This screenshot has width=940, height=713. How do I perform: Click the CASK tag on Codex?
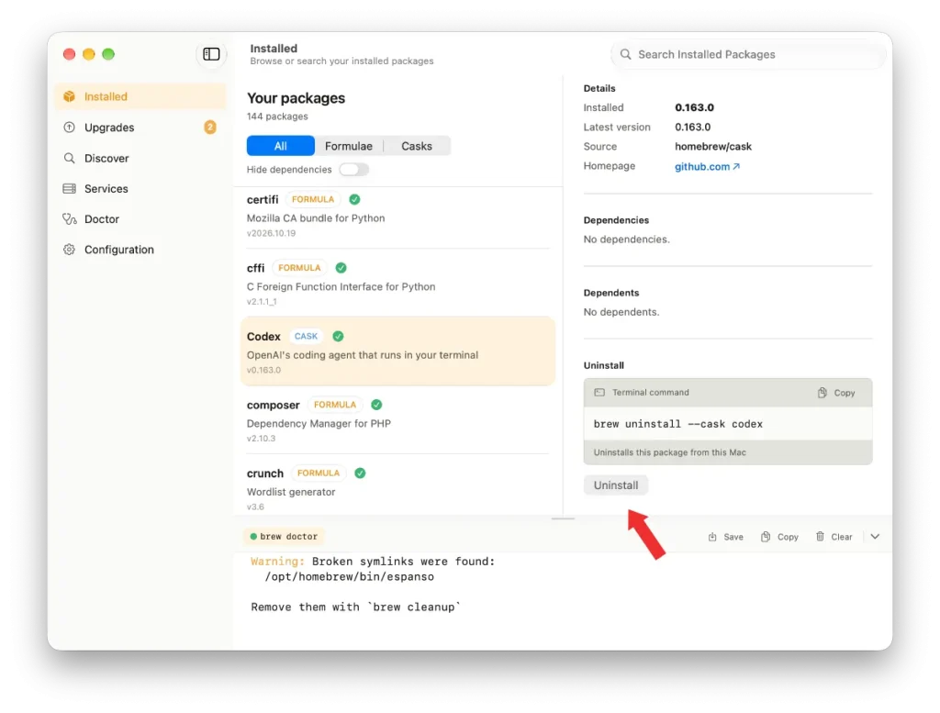[306, 336]
